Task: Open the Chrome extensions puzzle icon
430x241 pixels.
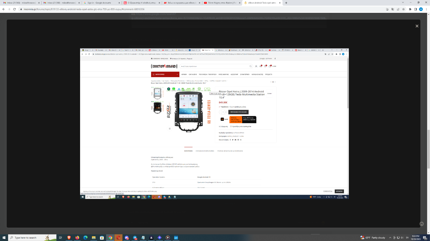Action: tap(410, 9)
